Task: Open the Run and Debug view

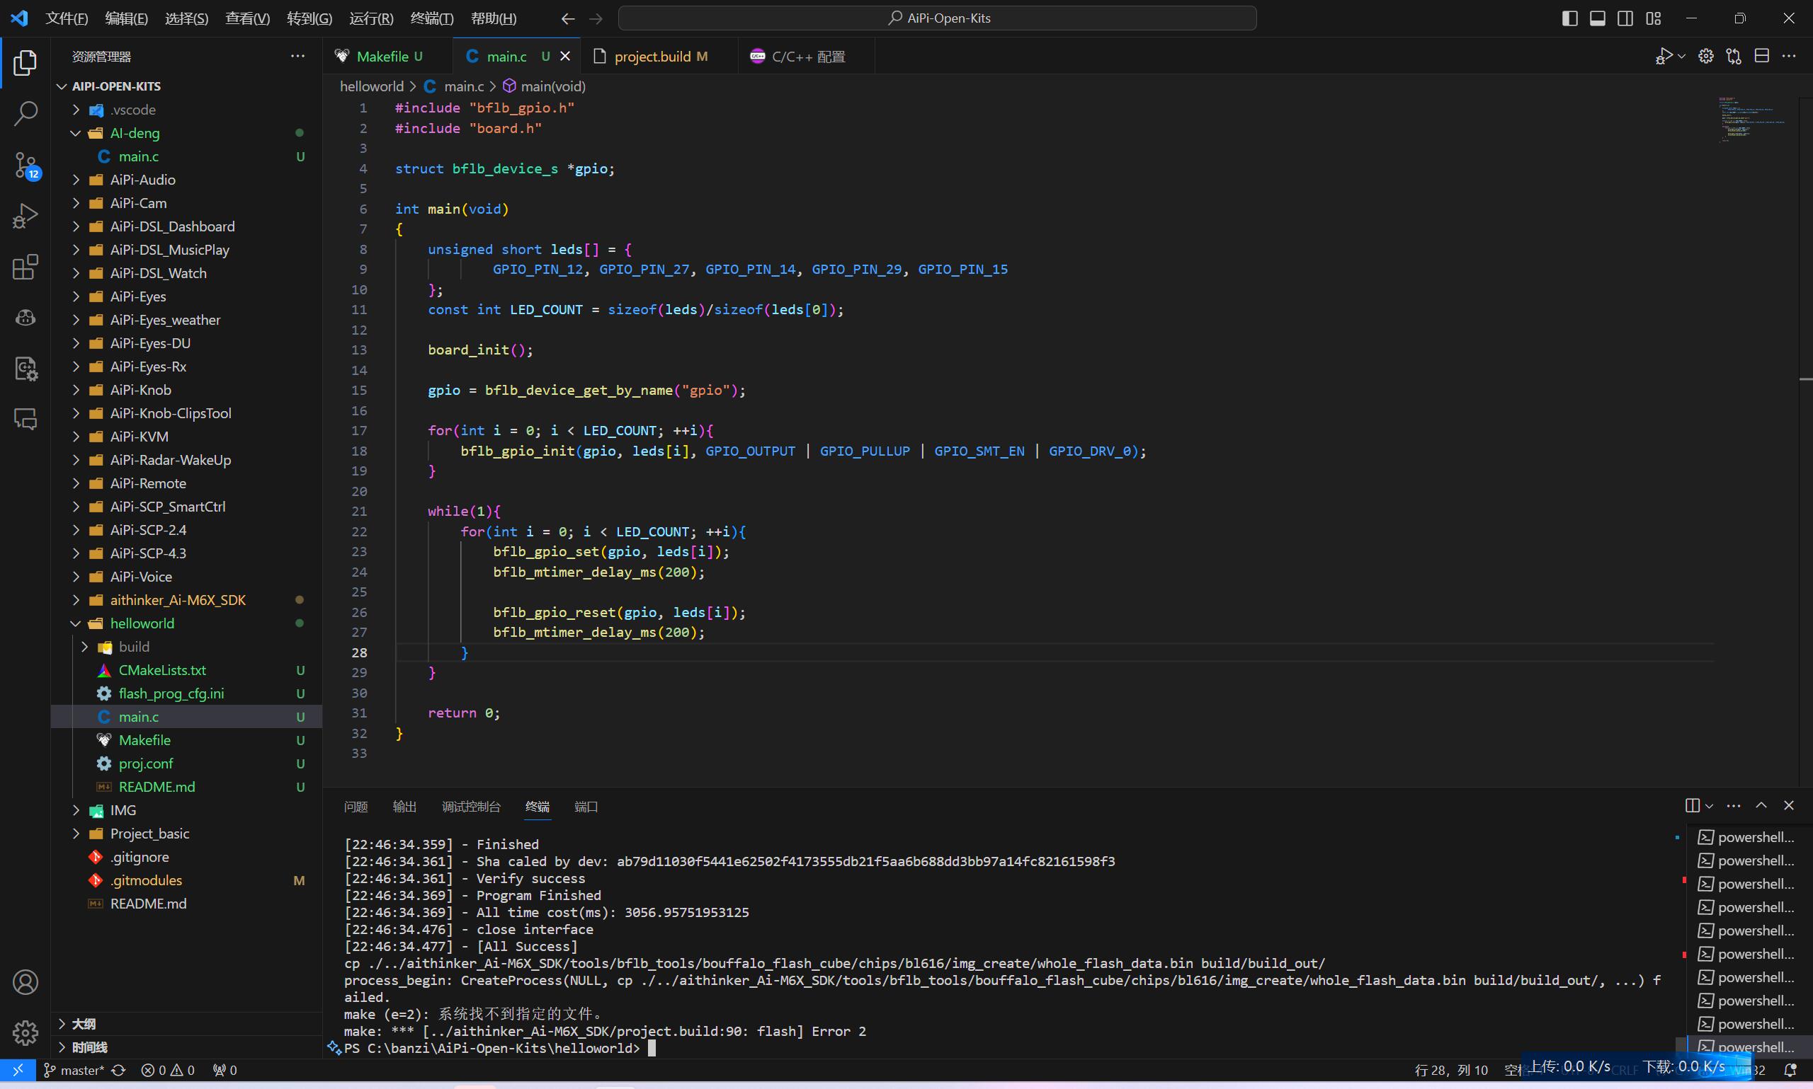Action: coord(25,216)
